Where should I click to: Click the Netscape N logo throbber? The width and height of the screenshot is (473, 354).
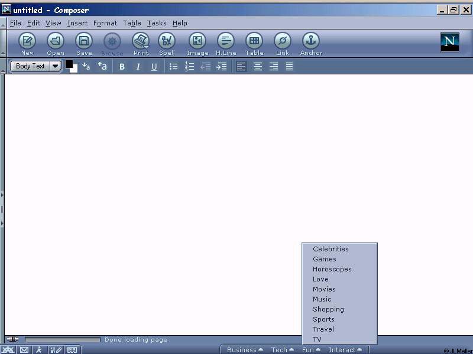[x=449, y=42]
